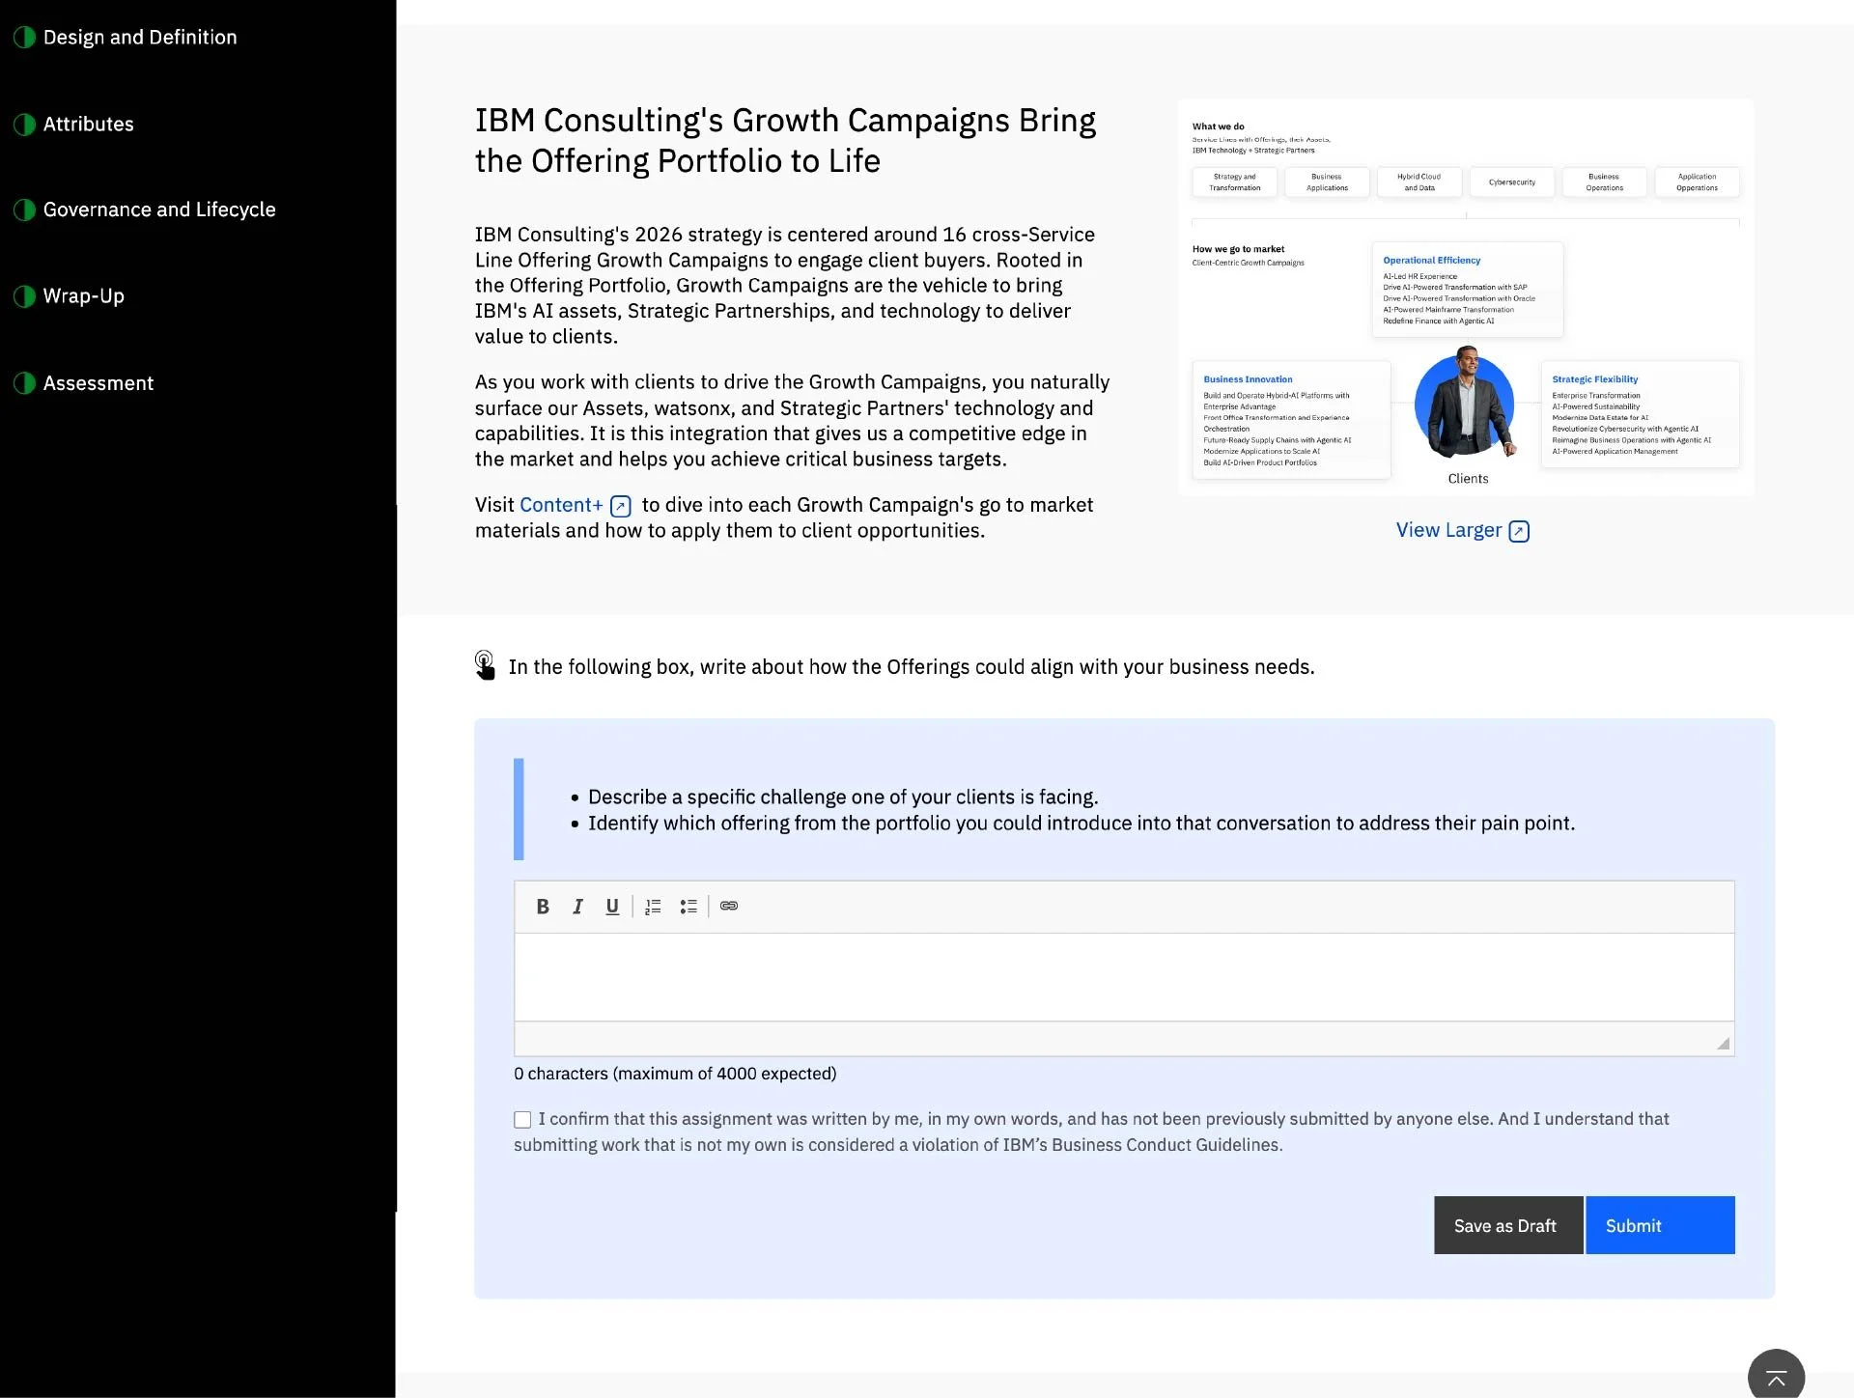
Task: Click the external link icon beside Content+
Action: coord(621,506)
